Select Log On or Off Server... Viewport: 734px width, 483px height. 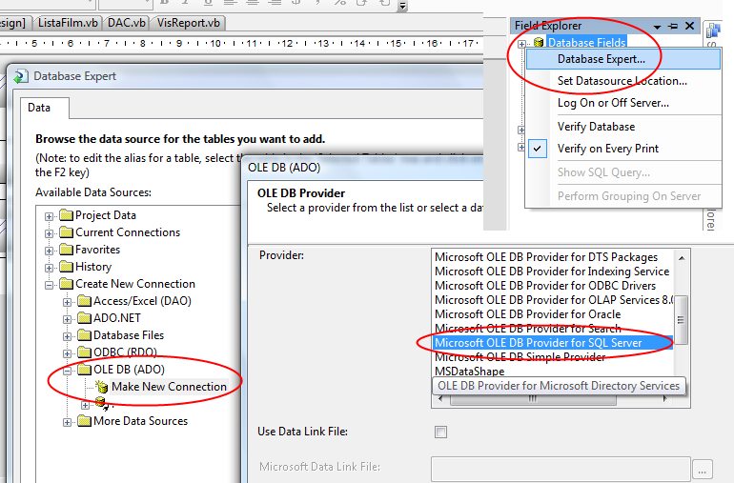613,103
